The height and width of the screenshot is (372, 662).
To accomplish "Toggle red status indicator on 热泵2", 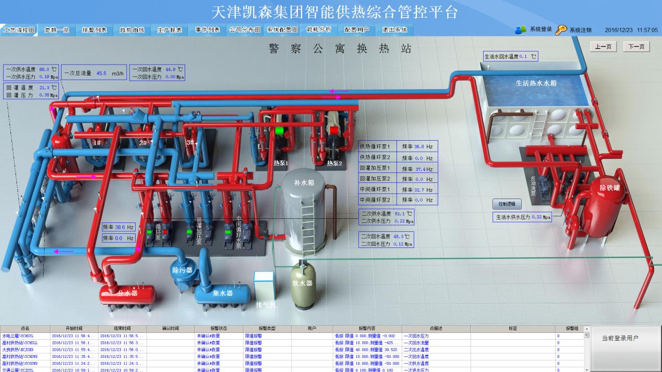I will (334, 130).
